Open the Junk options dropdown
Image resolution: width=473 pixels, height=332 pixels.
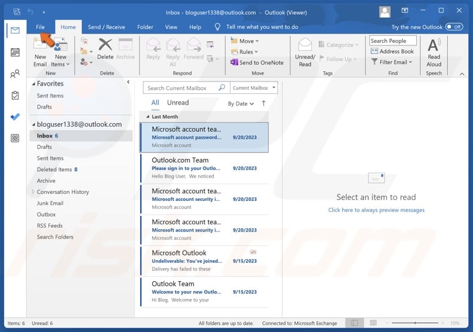tap(86, 62)
